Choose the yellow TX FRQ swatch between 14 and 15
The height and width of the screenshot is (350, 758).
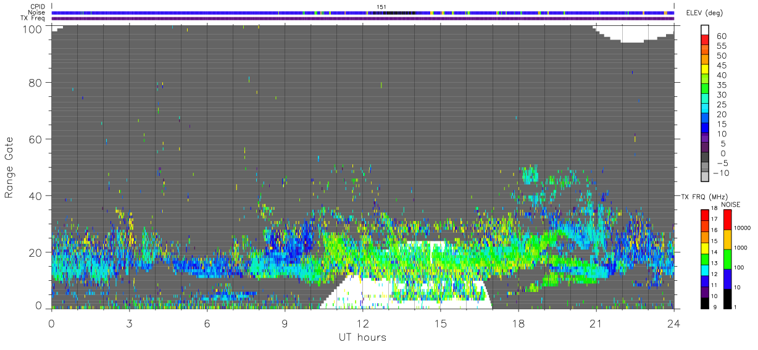tap(705, 248)
